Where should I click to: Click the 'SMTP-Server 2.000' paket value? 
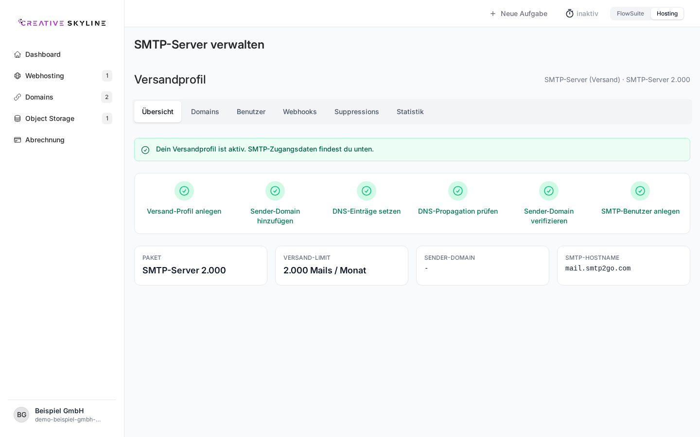point(184,270)
